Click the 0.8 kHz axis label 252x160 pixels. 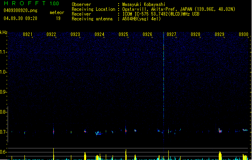tap(3, 112)
